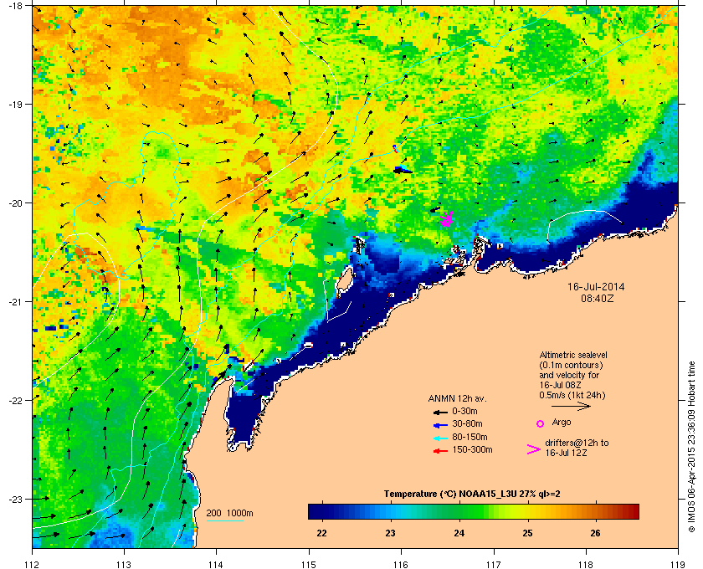
Task: Click the longitude label 117
Action: tap(494, 565)
